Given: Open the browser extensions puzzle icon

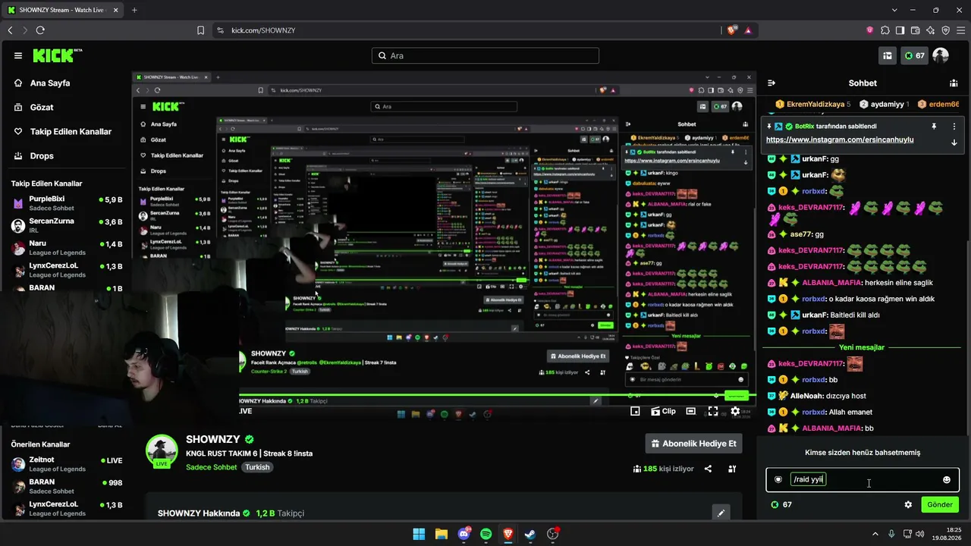Looking at the screenshot, I should point(885,30).
